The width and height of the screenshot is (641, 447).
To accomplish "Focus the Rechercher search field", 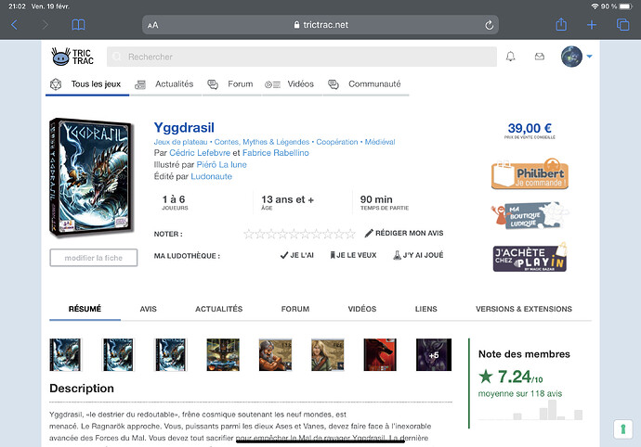I will (302, 57).
